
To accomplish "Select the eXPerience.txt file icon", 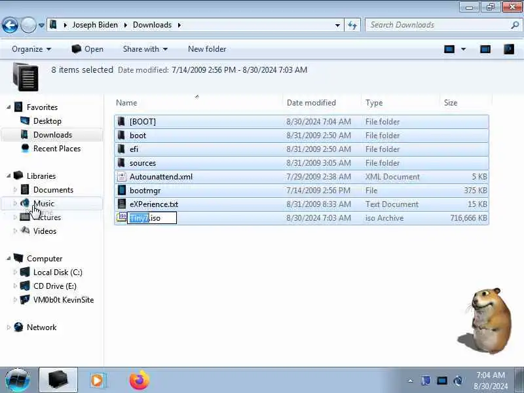I will (122, 204).
